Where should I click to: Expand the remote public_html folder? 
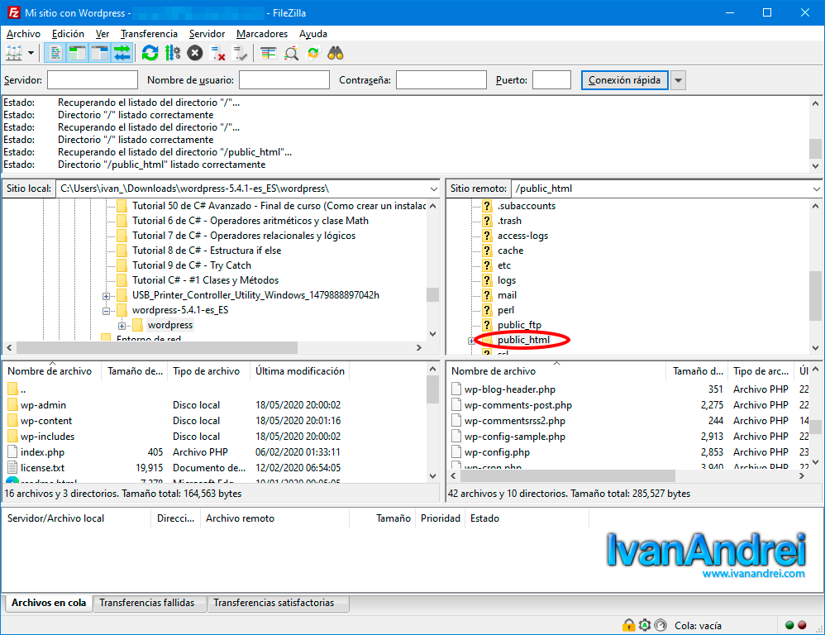(x=471, y=341)
